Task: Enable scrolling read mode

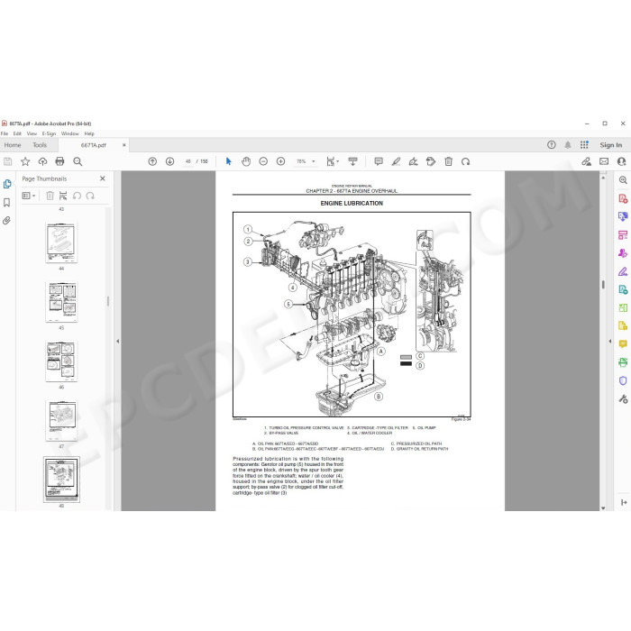Action: [353, 161]
